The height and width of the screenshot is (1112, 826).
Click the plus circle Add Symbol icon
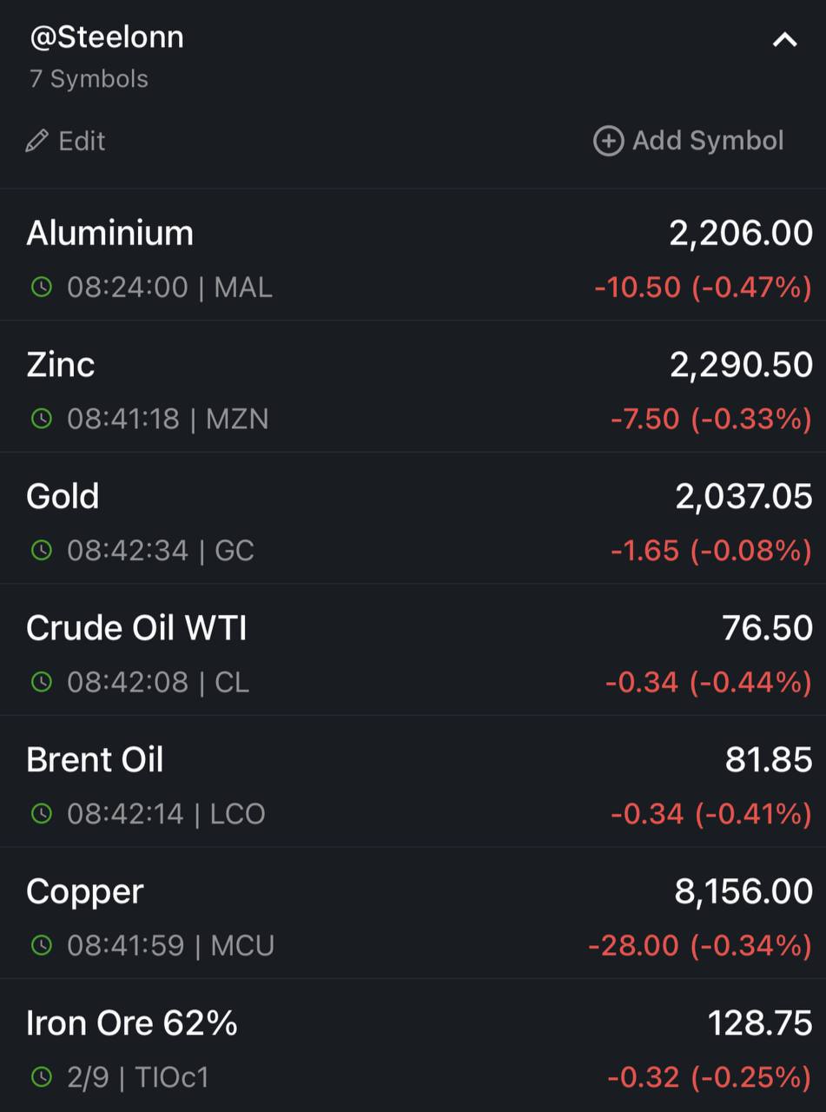coord(608,141)
